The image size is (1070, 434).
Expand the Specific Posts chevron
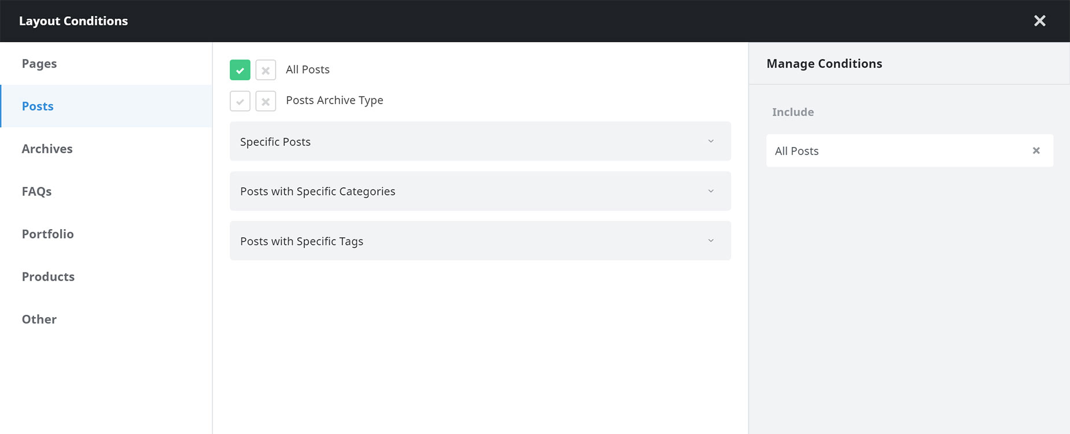[x=711, y=141]
